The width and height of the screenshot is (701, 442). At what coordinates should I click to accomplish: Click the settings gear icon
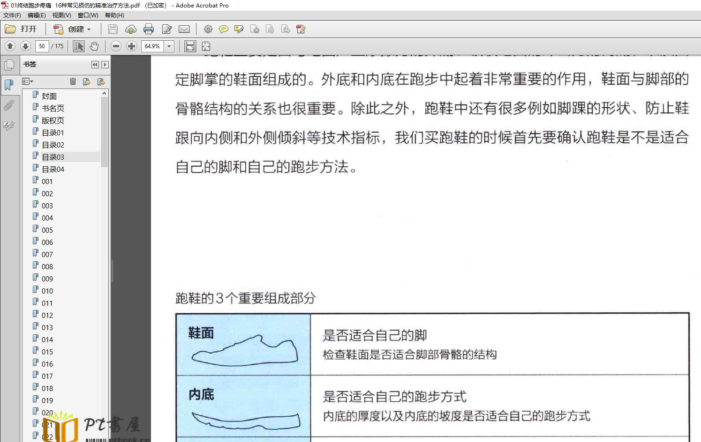point(208,29)
